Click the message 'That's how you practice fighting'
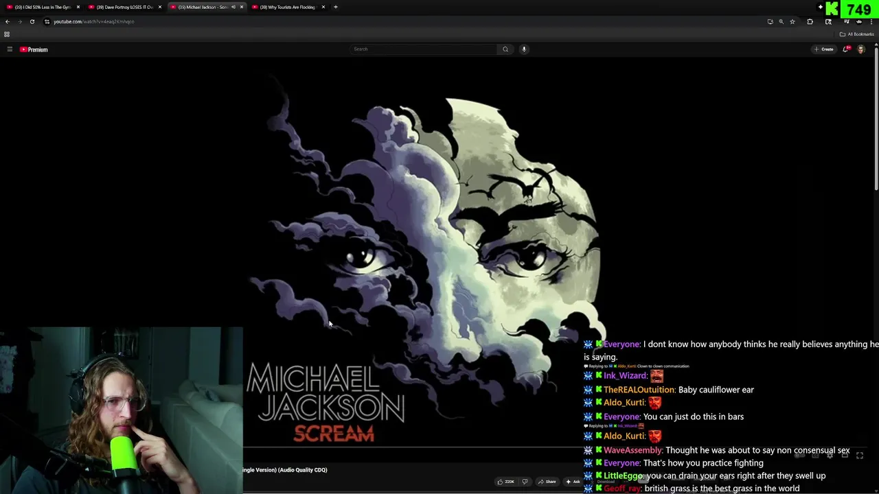The width and height of the screenshot is (879, 494). click(703, 463)
